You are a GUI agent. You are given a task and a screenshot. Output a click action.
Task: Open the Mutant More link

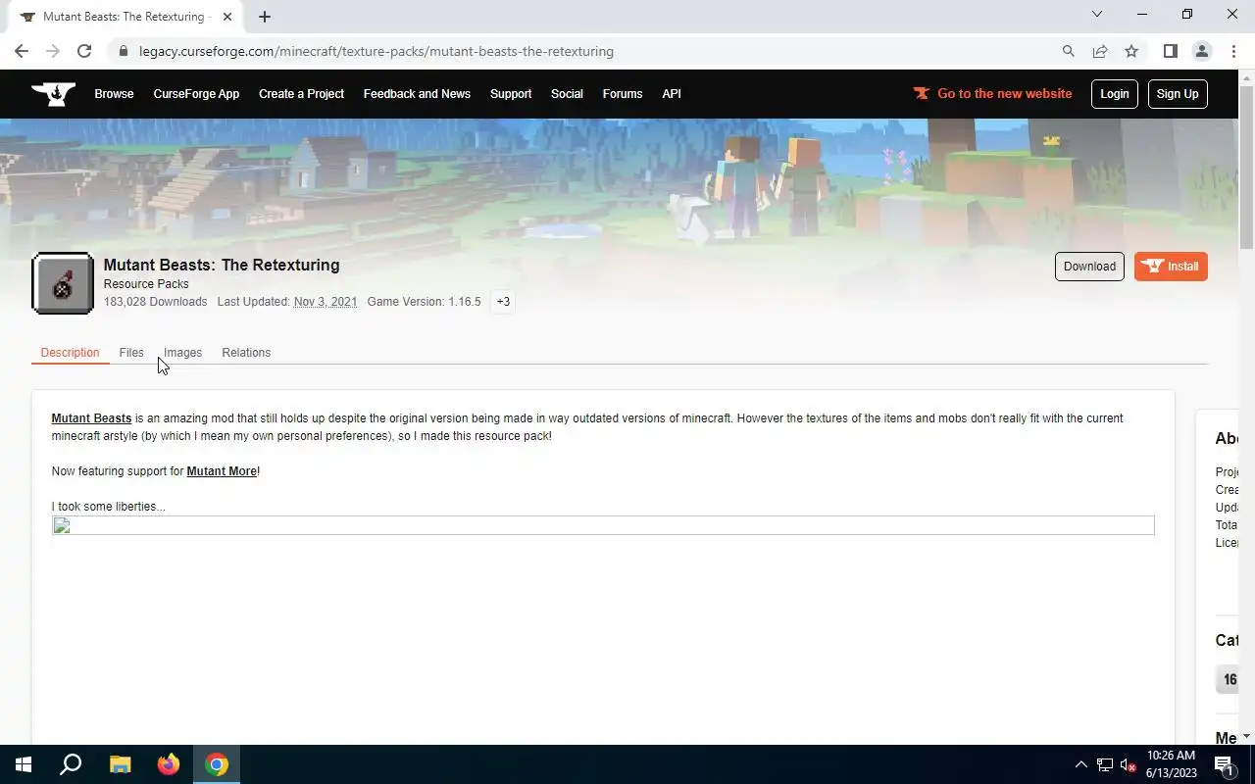tap(222, 471)
